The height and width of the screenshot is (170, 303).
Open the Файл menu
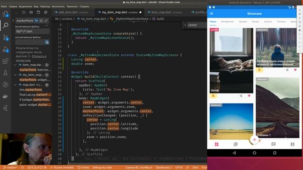[x=4, y=6]
